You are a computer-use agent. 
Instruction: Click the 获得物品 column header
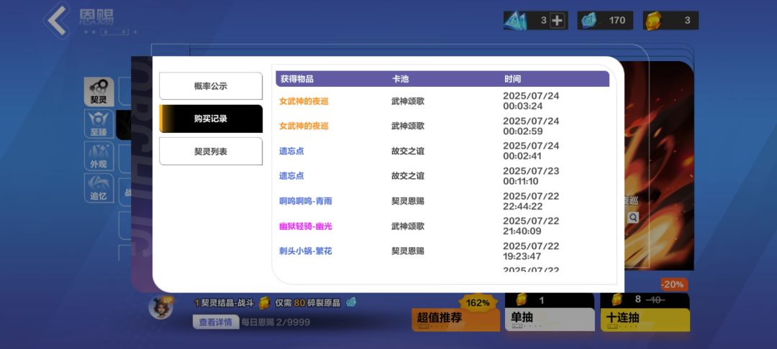(297, 78)
